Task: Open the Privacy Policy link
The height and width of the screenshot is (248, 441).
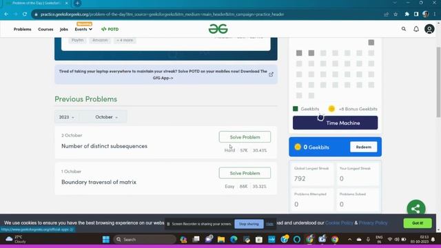Action: pos(373,223)
